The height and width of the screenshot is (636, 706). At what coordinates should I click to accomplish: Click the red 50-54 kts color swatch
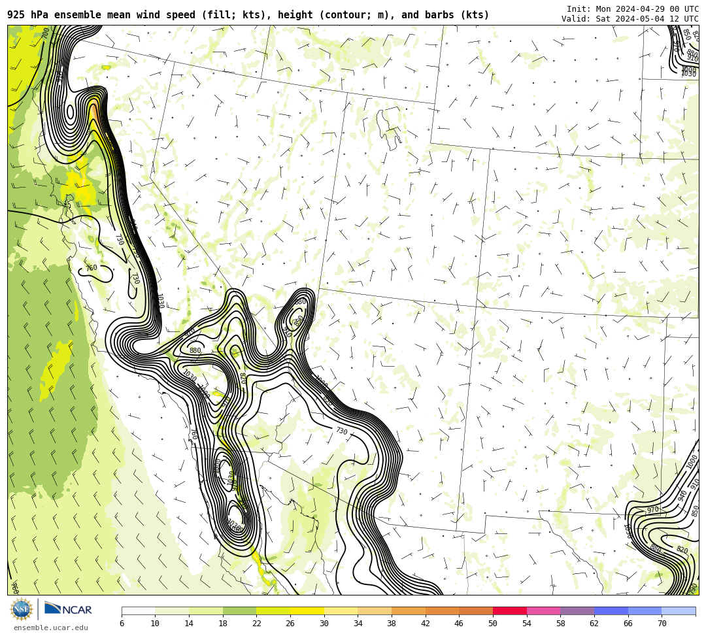pos(510,611)
